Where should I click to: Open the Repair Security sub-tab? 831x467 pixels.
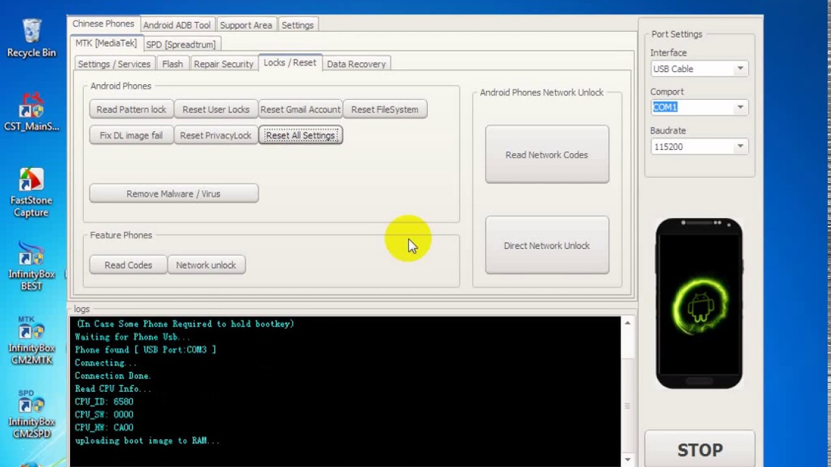tap(223, 64)
